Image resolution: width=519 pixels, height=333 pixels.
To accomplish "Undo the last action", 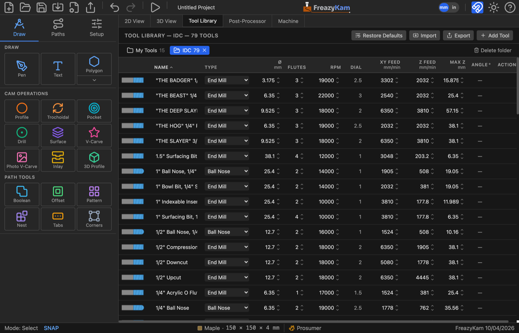I will (115, 7).
